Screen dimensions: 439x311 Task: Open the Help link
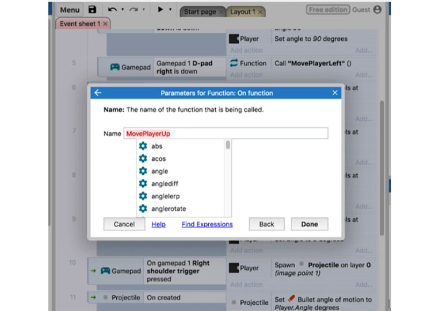158,224
